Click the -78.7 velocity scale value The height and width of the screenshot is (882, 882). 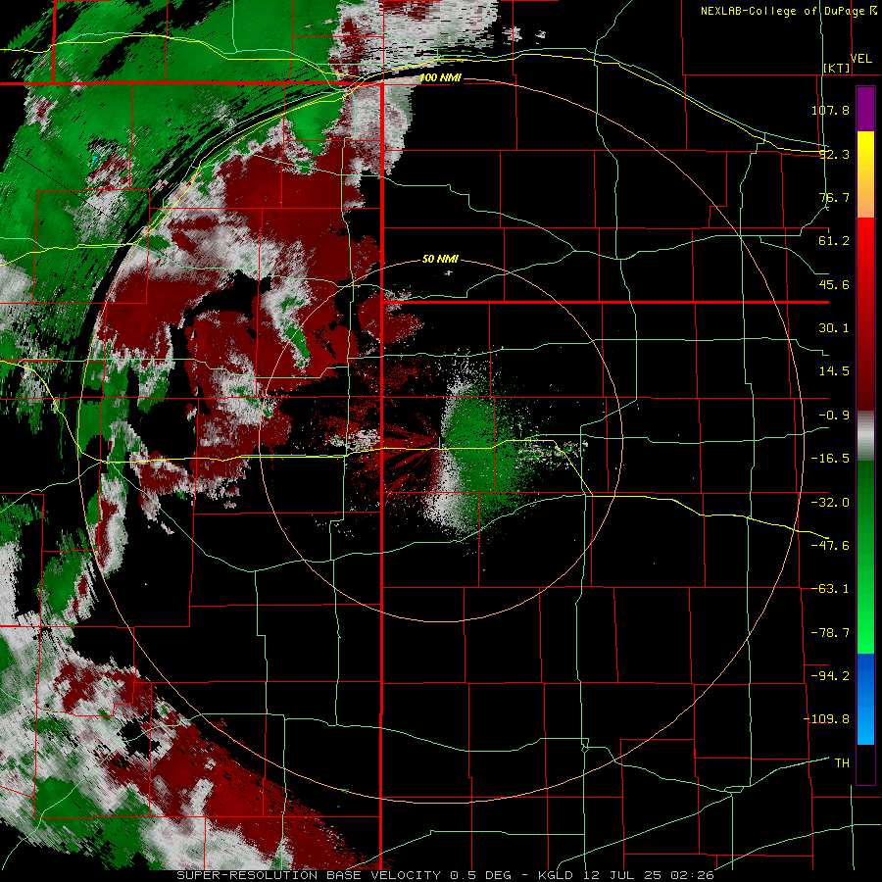[x=830, y=633]
